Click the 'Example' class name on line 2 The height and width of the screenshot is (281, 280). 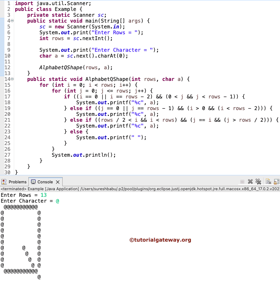pos(65,9)
